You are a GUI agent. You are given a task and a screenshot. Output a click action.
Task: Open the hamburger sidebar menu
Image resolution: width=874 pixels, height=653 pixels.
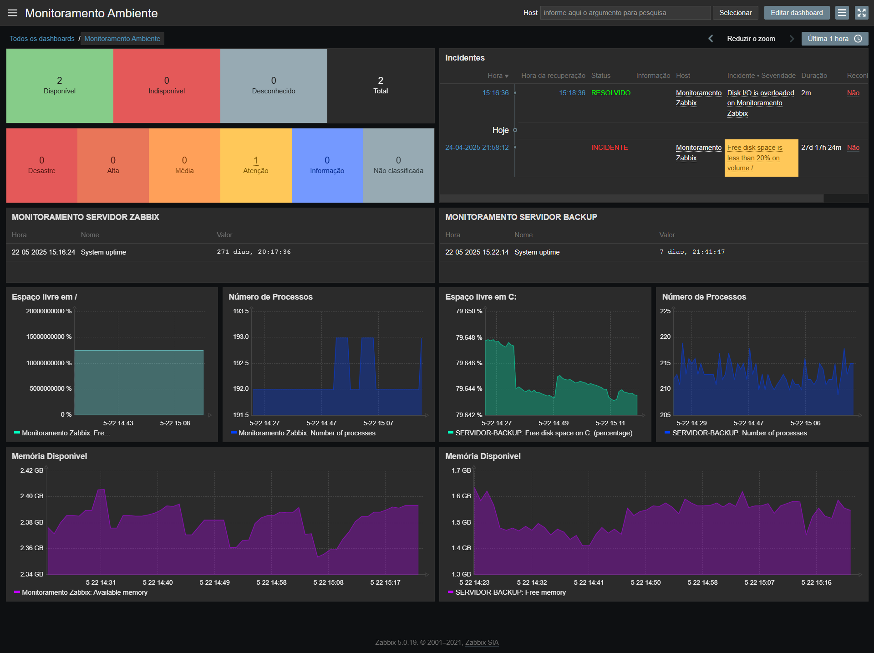[13, 13]
